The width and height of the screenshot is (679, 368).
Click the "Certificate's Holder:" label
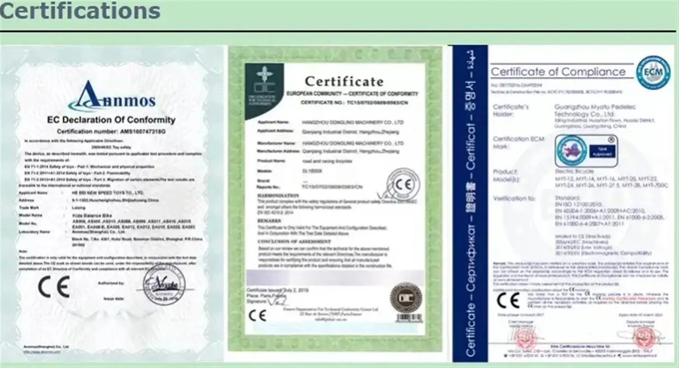511,110
